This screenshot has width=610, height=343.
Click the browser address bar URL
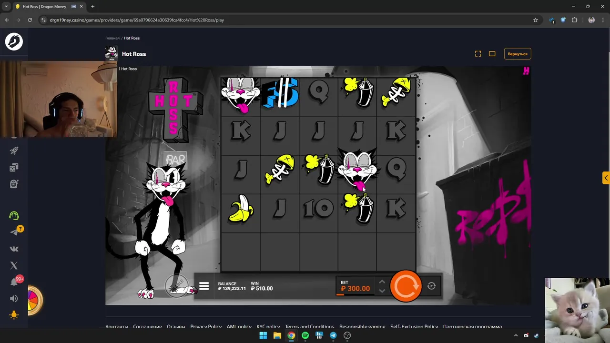[137, 20]
